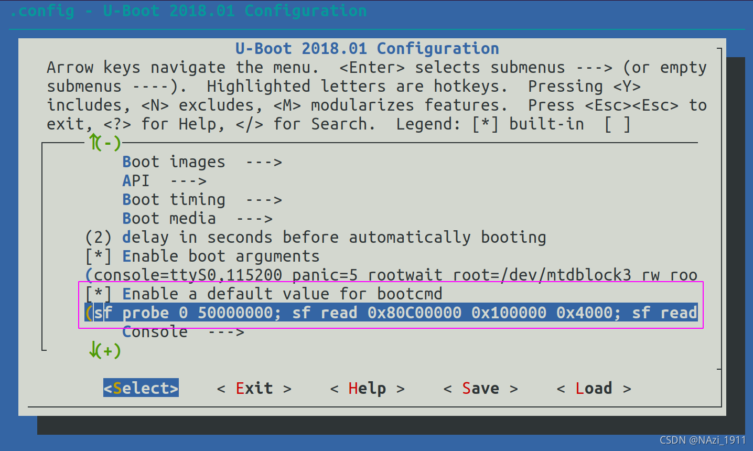Click the arrow after Boot media

254,219
